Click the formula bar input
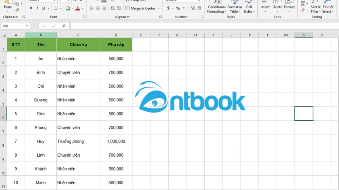 [205, 26]
